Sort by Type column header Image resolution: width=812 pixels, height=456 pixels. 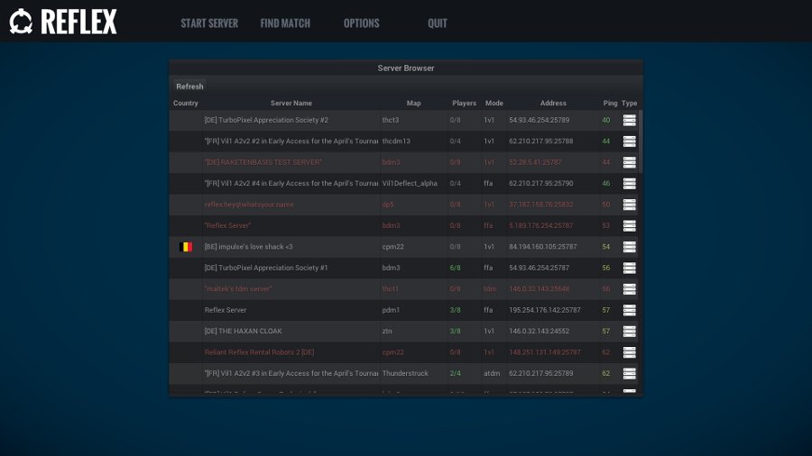[x=629, y=103]
